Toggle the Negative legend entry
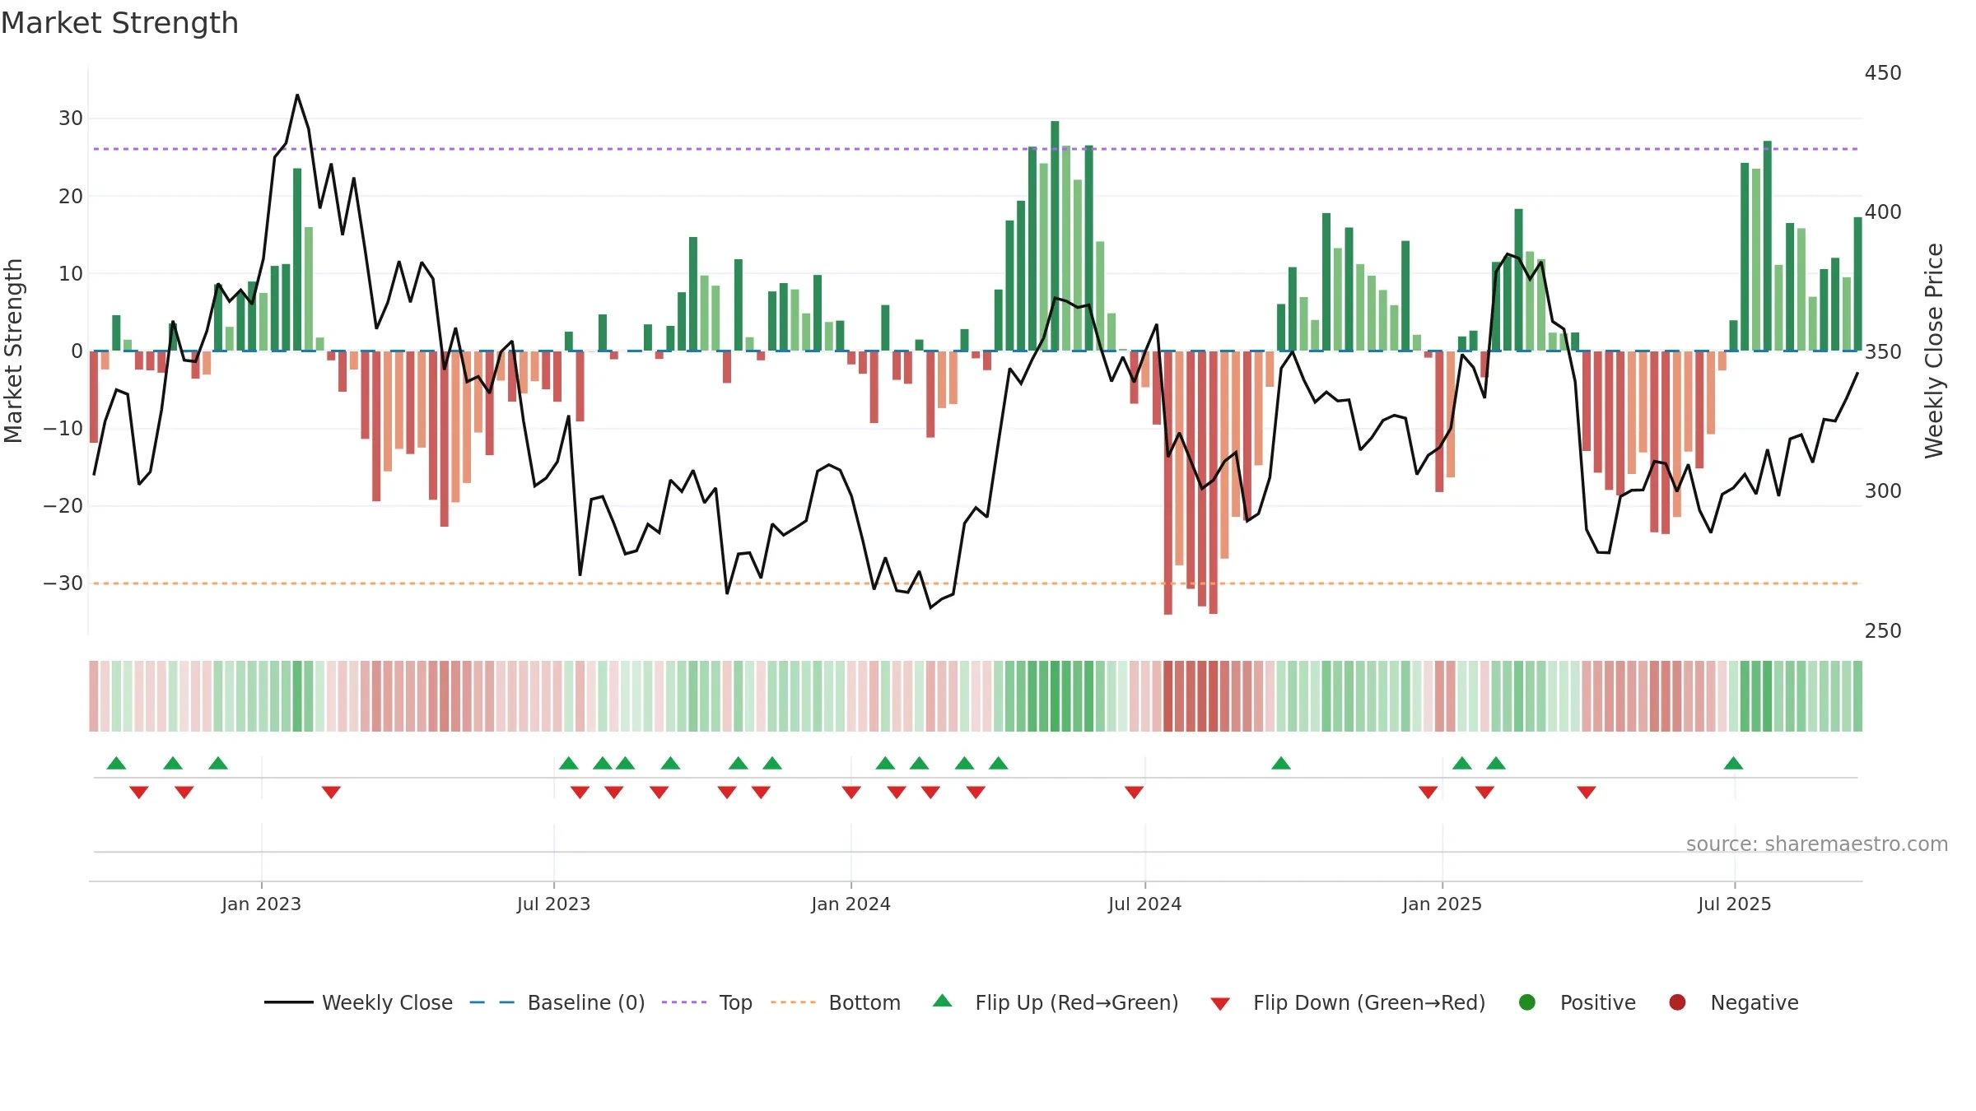 (1733, 1002)
